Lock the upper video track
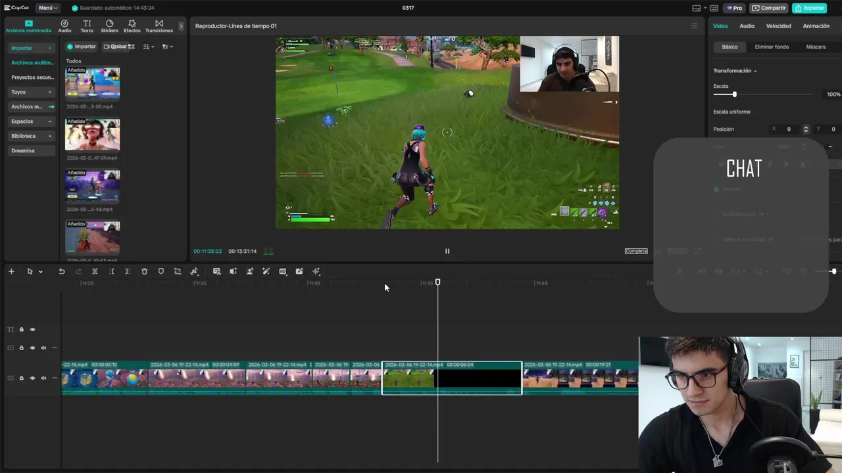This screenshot has height=473, width=842. click(x=21, y=348)
